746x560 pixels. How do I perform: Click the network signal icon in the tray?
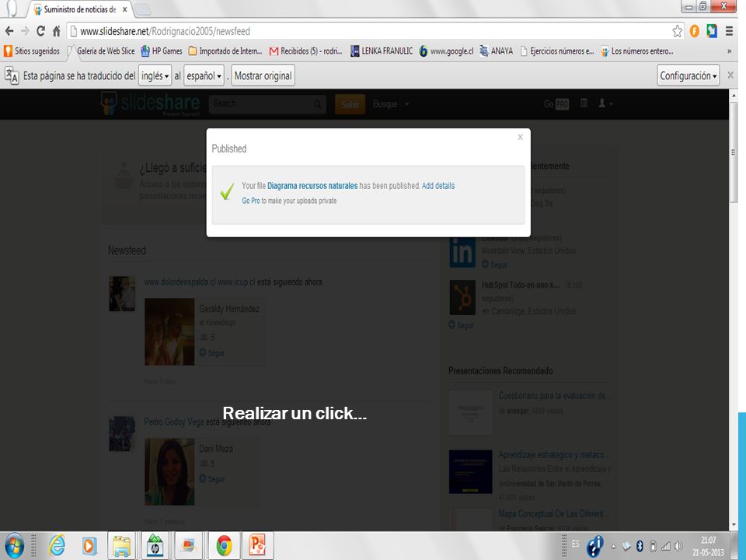(666, 547)
